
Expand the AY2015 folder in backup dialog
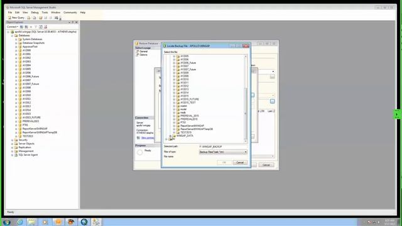tap(174, 96)
